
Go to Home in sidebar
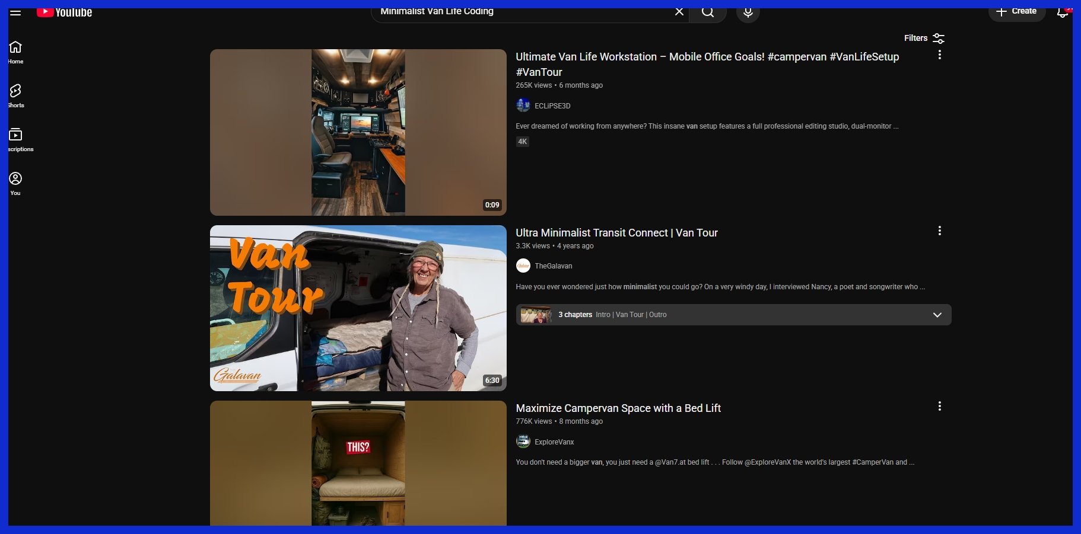click(x=16, y=52)
